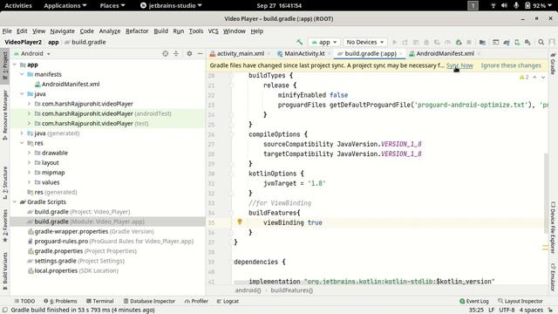Viewport: 558px width, 314px height.
Task: Expand com.harshRajpurohit.videoPlayer (androidTest) package
Action: click(29, 113)
